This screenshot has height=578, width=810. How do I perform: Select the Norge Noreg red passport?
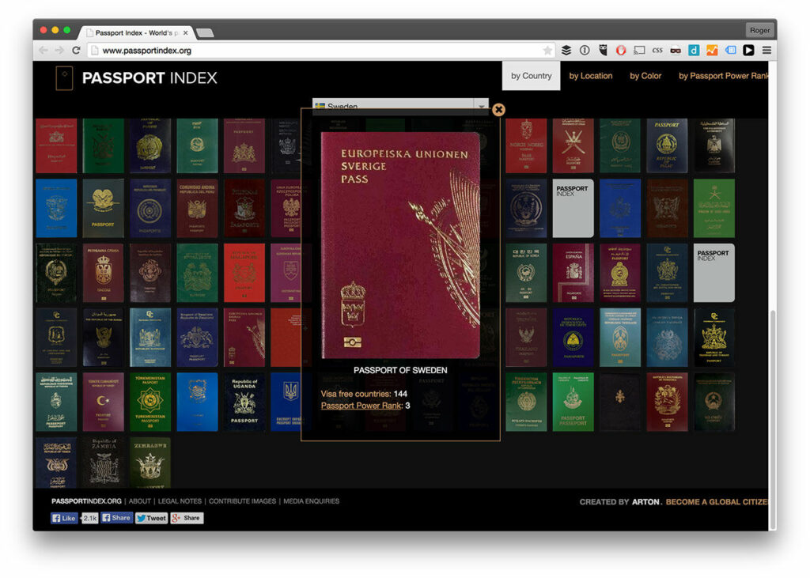(x=526, y=145)
